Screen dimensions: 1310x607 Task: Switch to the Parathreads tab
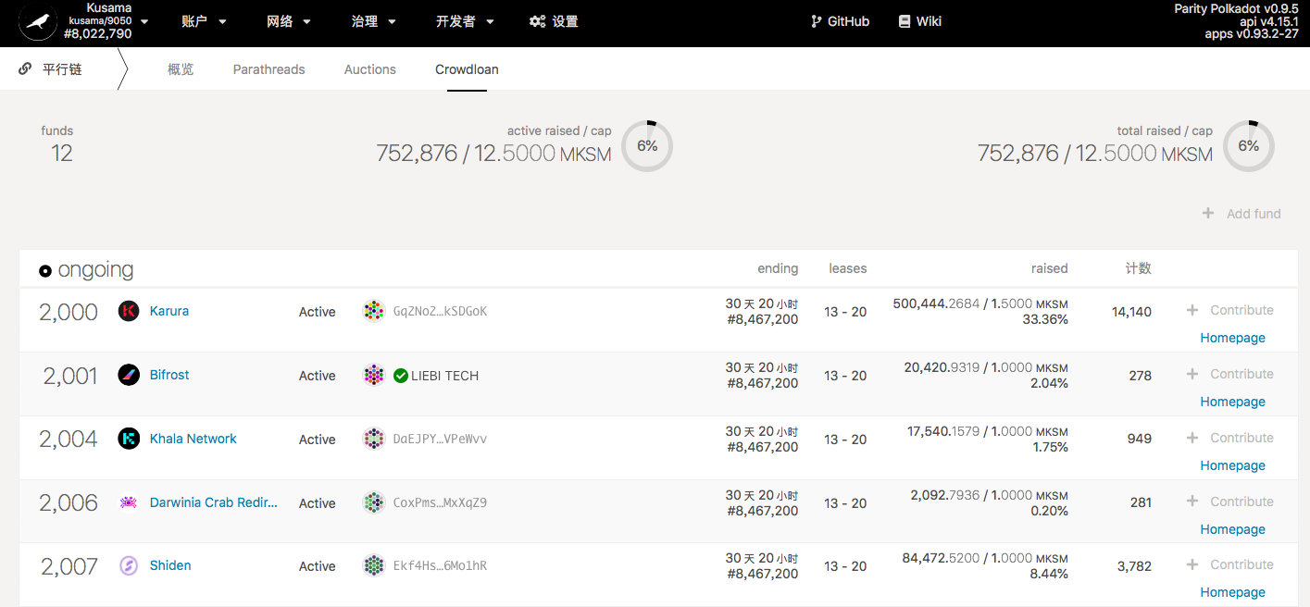pyautogui.click(x=268, y=69)
